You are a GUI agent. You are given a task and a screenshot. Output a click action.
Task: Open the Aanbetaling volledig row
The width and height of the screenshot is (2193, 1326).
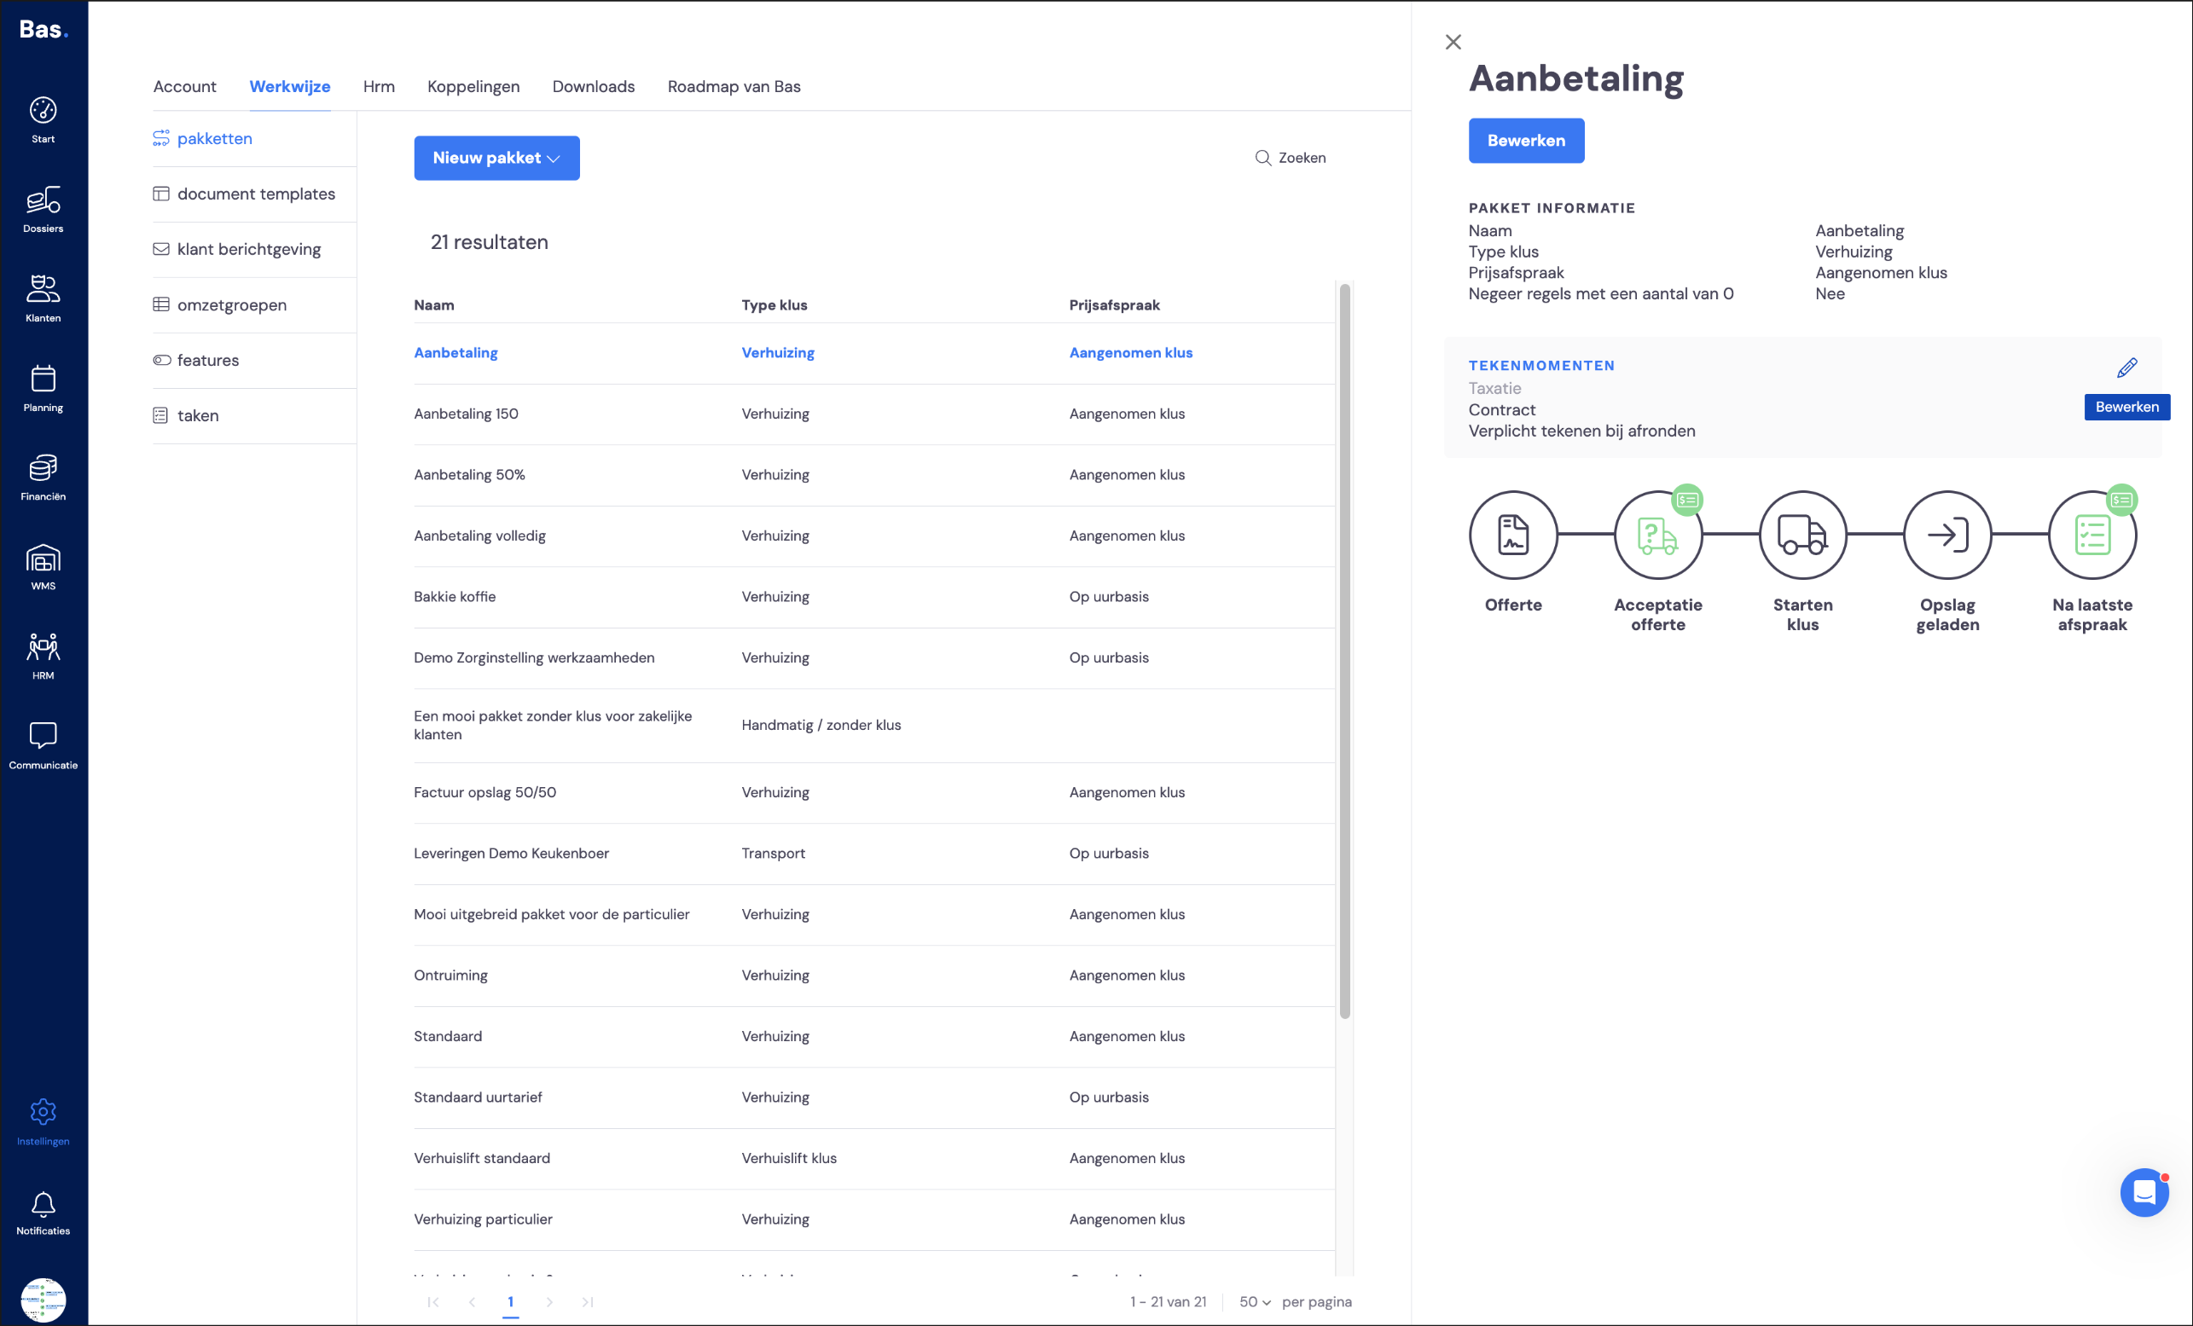[x=873, y=536]
